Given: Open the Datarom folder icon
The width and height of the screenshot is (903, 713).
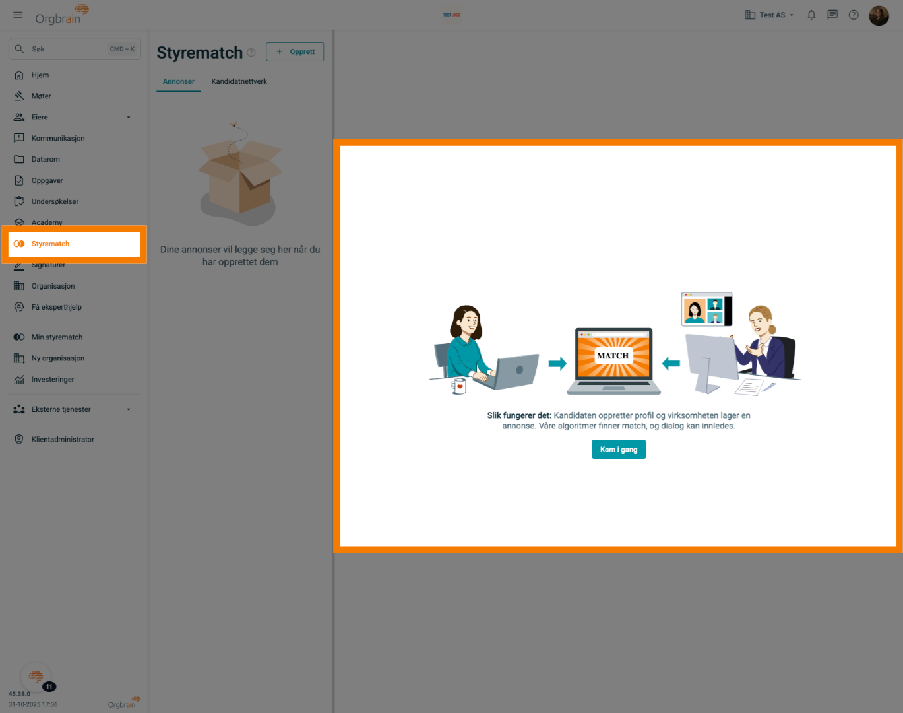Looking at the screenshot, I should point(19,159).
